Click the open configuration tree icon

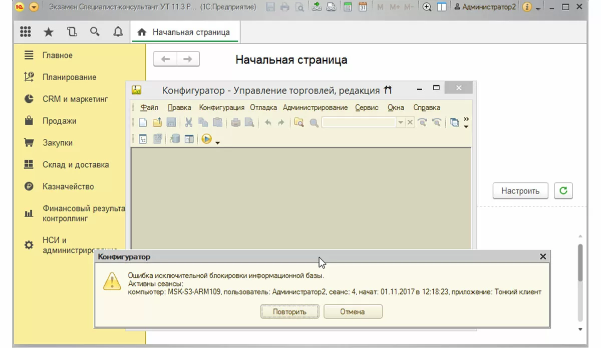[x=143, y=139]
